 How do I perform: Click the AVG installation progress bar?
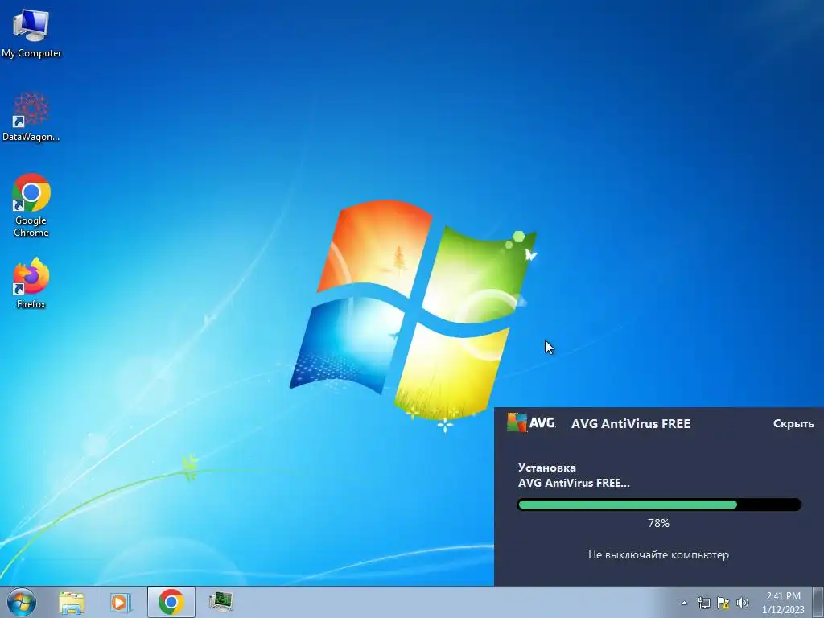[659, 505]
